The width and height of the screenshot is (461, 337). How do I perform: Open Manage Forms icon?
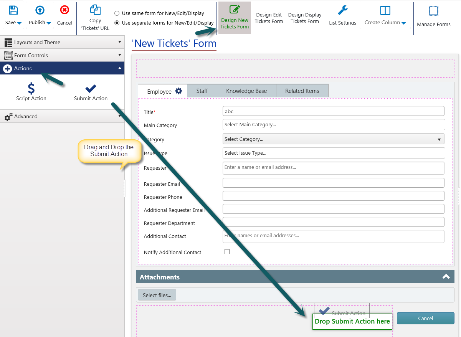click(x=433, y=11)
